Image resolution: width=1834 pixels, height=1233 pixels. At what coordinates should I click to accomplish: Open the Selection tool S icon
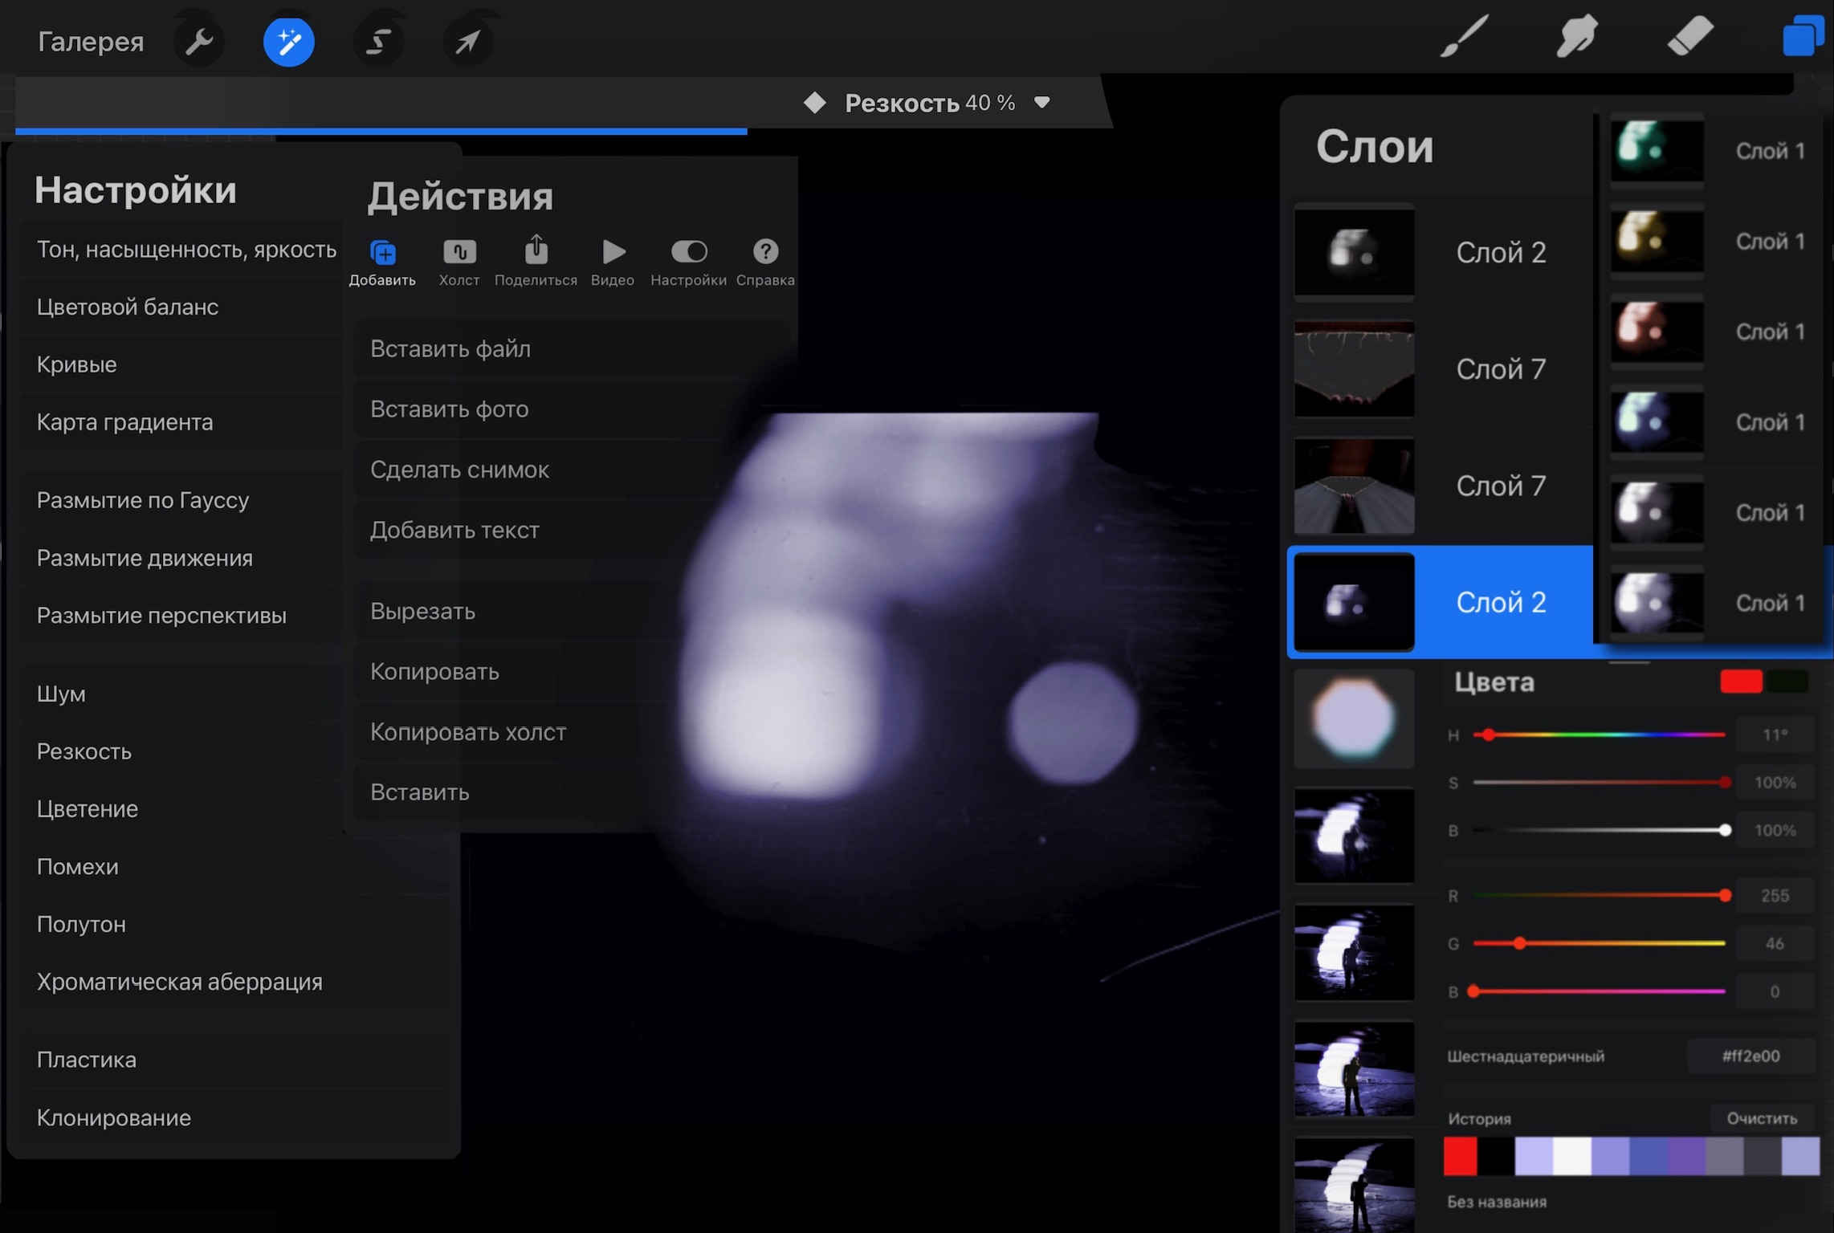pyautogui.click(x=378, y=41)
